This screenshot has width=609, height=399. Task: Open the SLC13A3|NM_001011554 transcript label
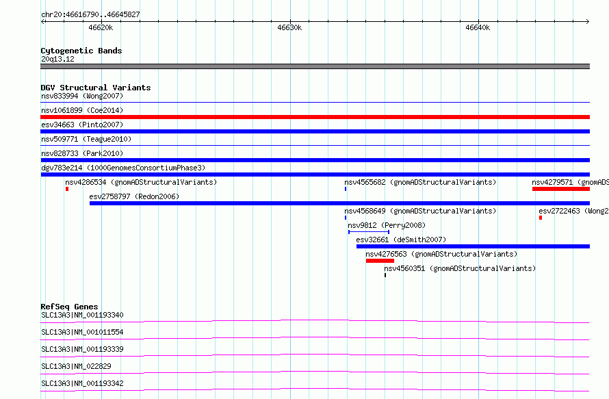pos(82,332)
